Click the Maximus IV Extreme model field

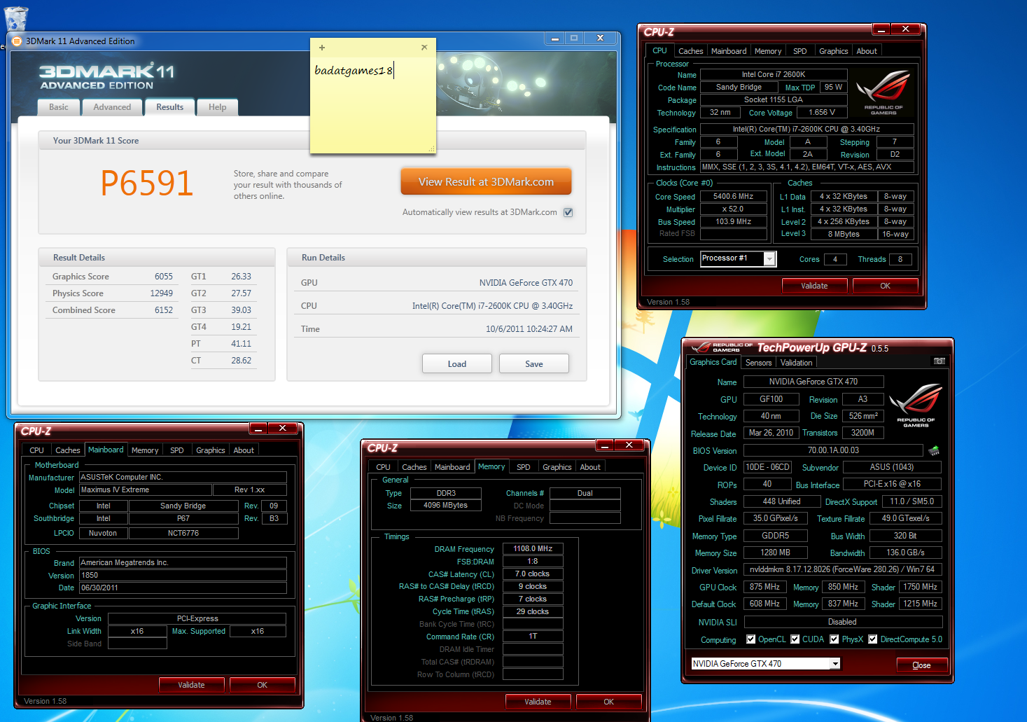[145, 490]
